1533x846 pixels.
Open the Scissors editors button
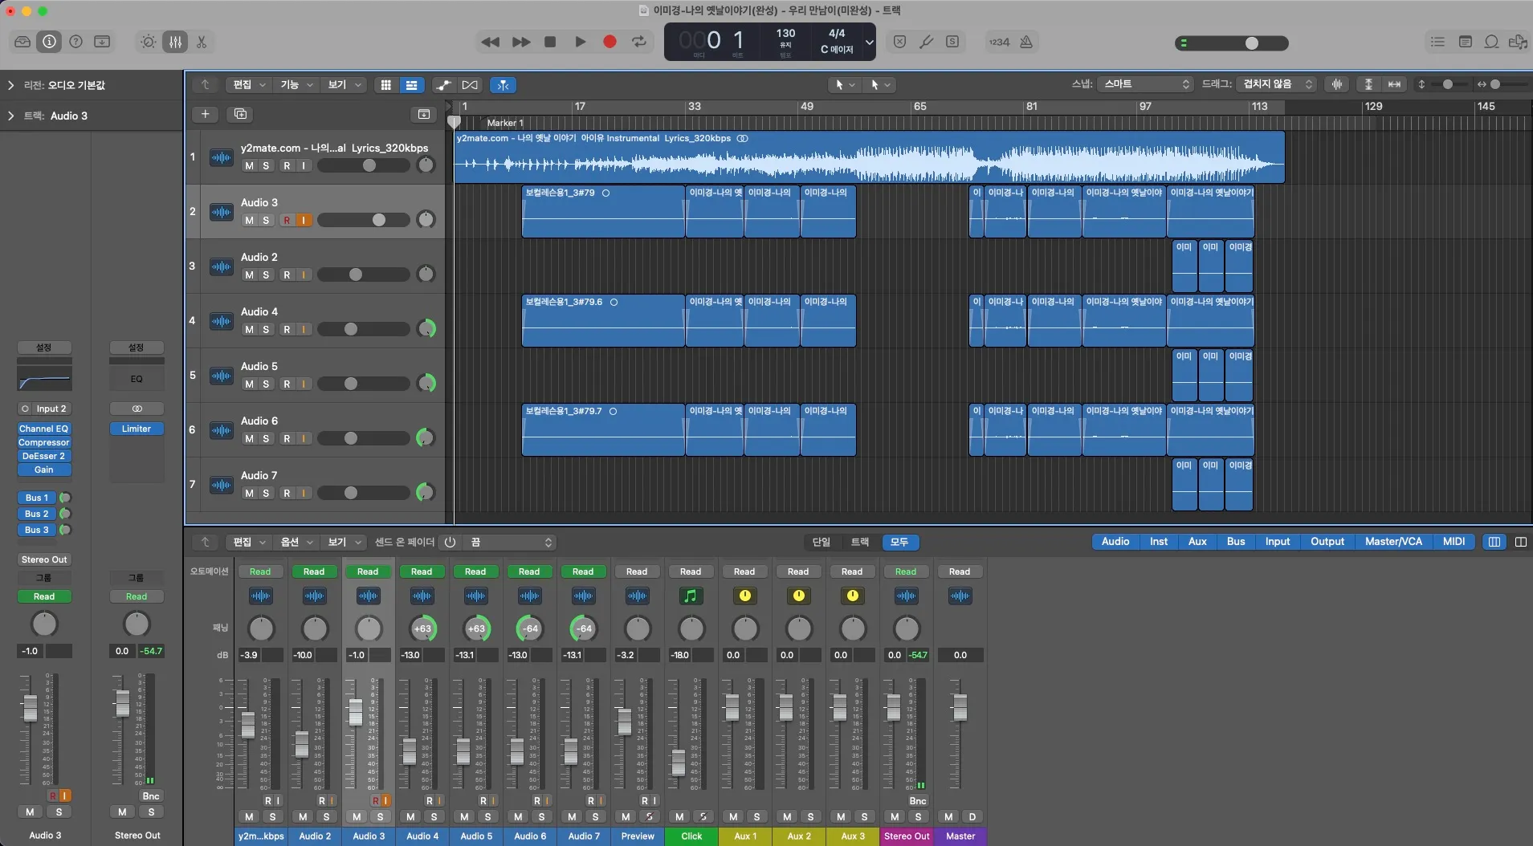[202, 42]
